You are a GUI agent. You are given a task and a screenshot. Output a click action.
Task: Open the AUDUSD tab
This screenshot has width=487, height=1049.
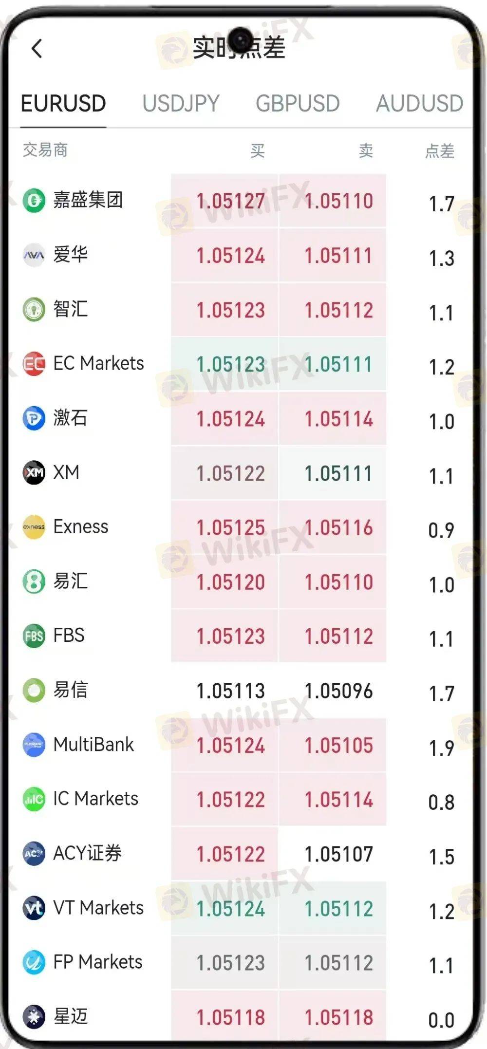point(419,104)
